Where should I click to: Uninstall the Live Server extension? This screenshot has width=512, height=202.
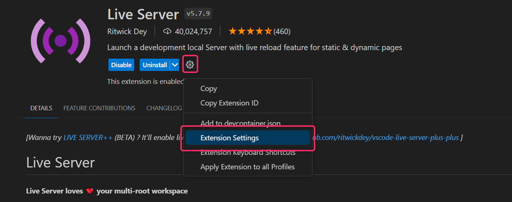click(155, 65)
